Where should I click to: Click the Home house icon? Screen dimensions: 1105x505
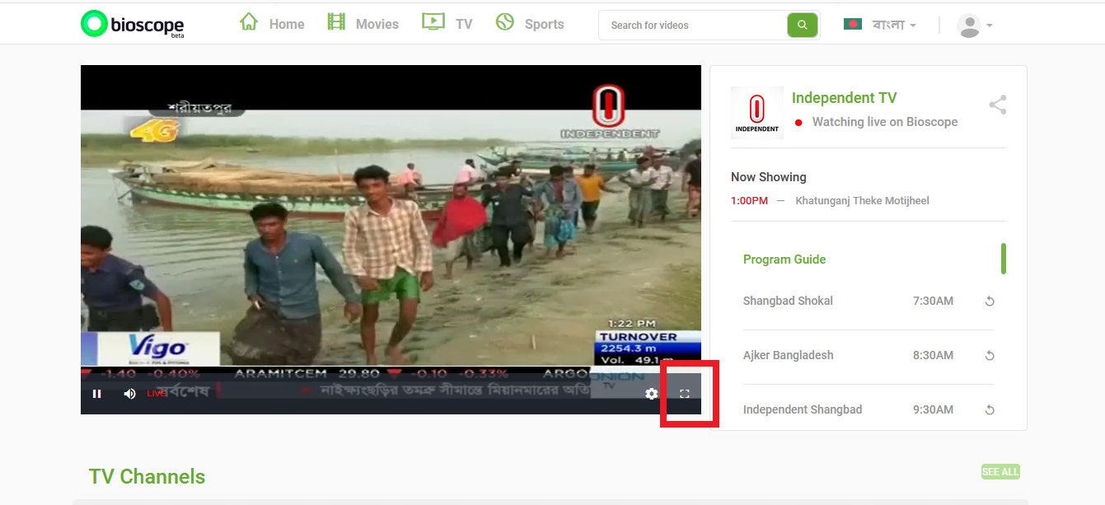[x=249, y=21]
